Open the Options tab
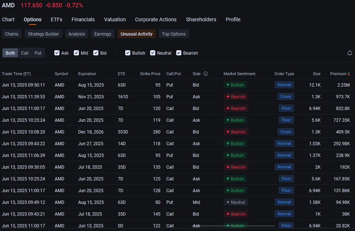The width and height of the screenshot is (355, 231). pyautogui.click(x=33, y=19)
